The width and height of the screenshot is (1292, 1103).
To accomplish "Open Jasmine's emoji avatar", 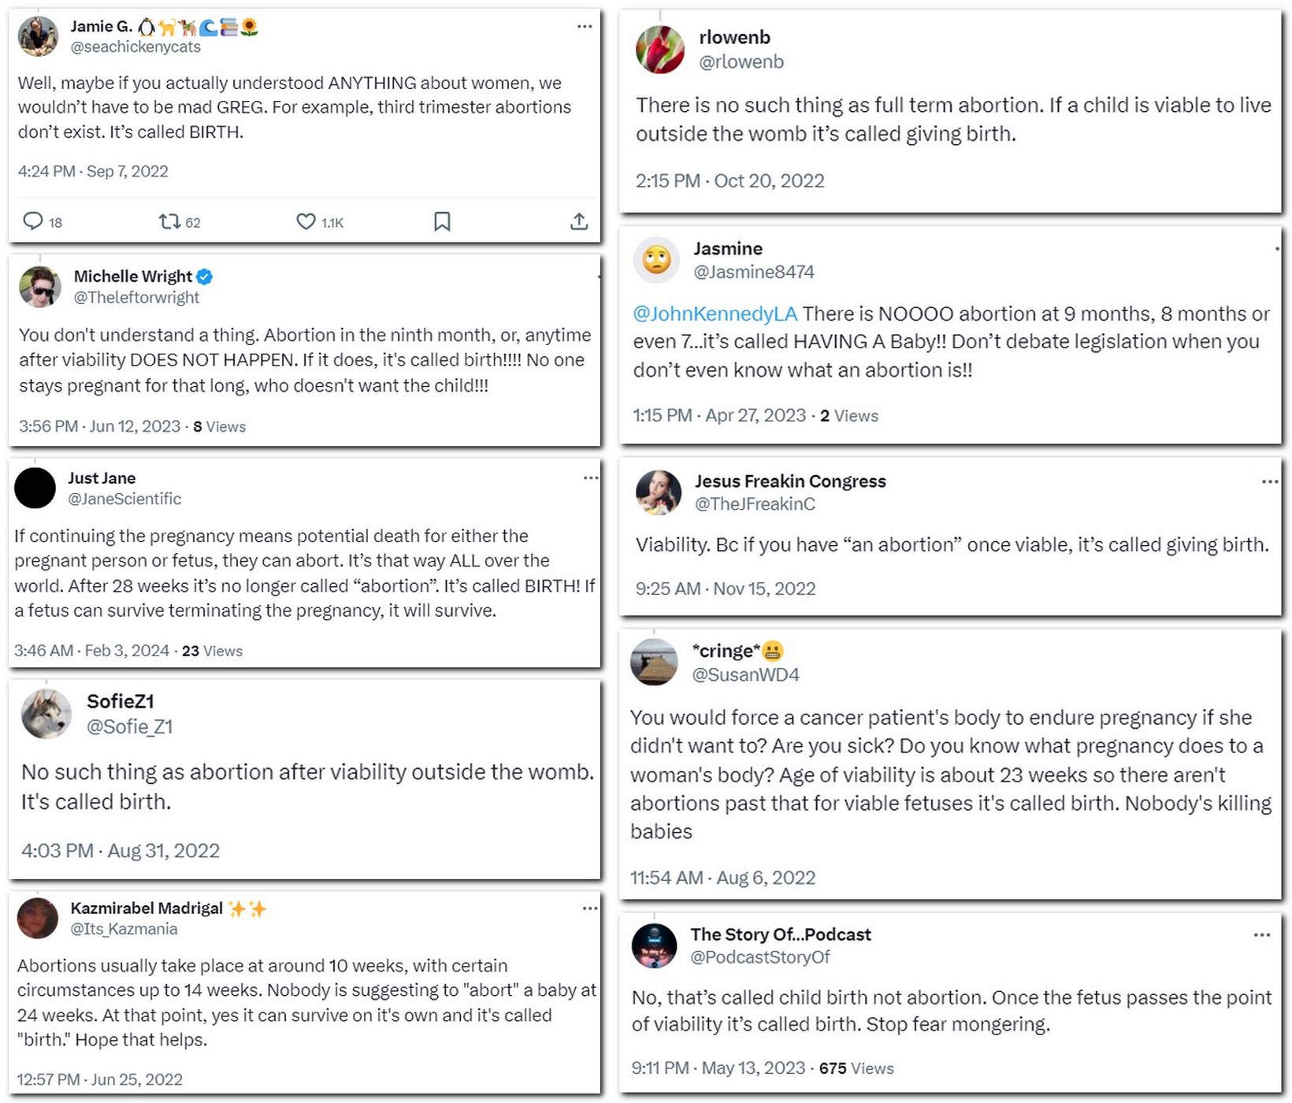I will click(x=656, y=259).
